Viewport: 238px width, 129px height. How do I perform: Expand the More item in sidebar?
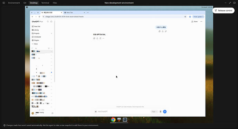pyautogui.click(x=35, y=44)
